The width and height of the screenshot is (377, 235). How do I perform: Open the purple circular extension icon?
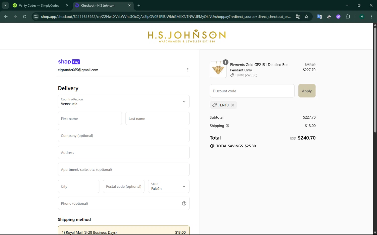[339, 17]
